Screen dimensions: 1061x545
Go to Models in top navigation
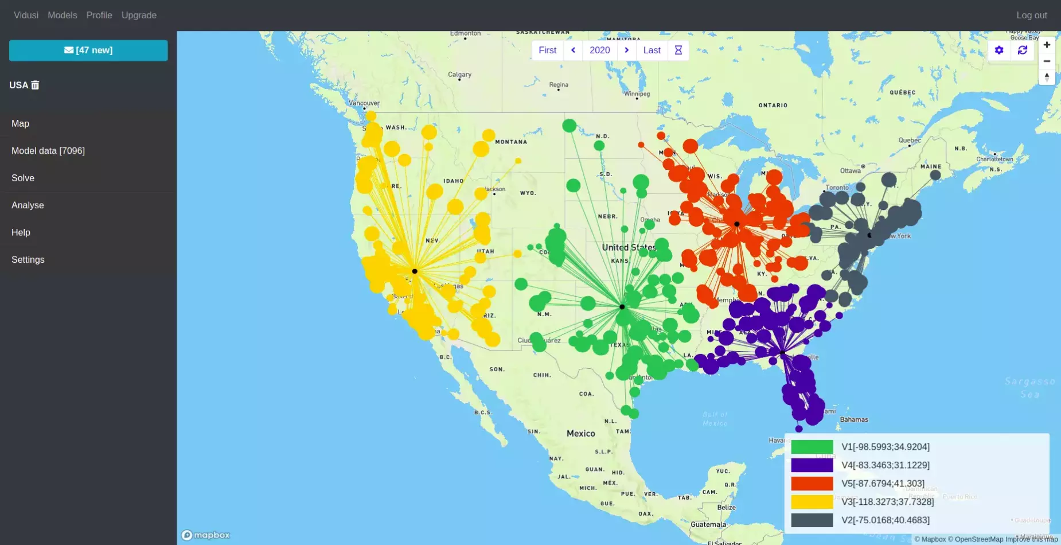point(63,15)
